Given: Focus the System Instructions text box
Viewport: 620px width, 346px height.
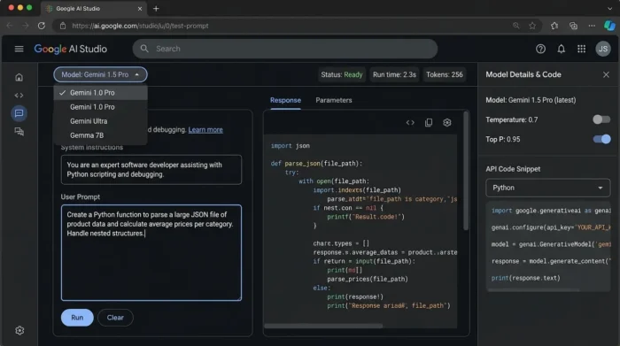Looking at the screenshot, I should [151, 170].
